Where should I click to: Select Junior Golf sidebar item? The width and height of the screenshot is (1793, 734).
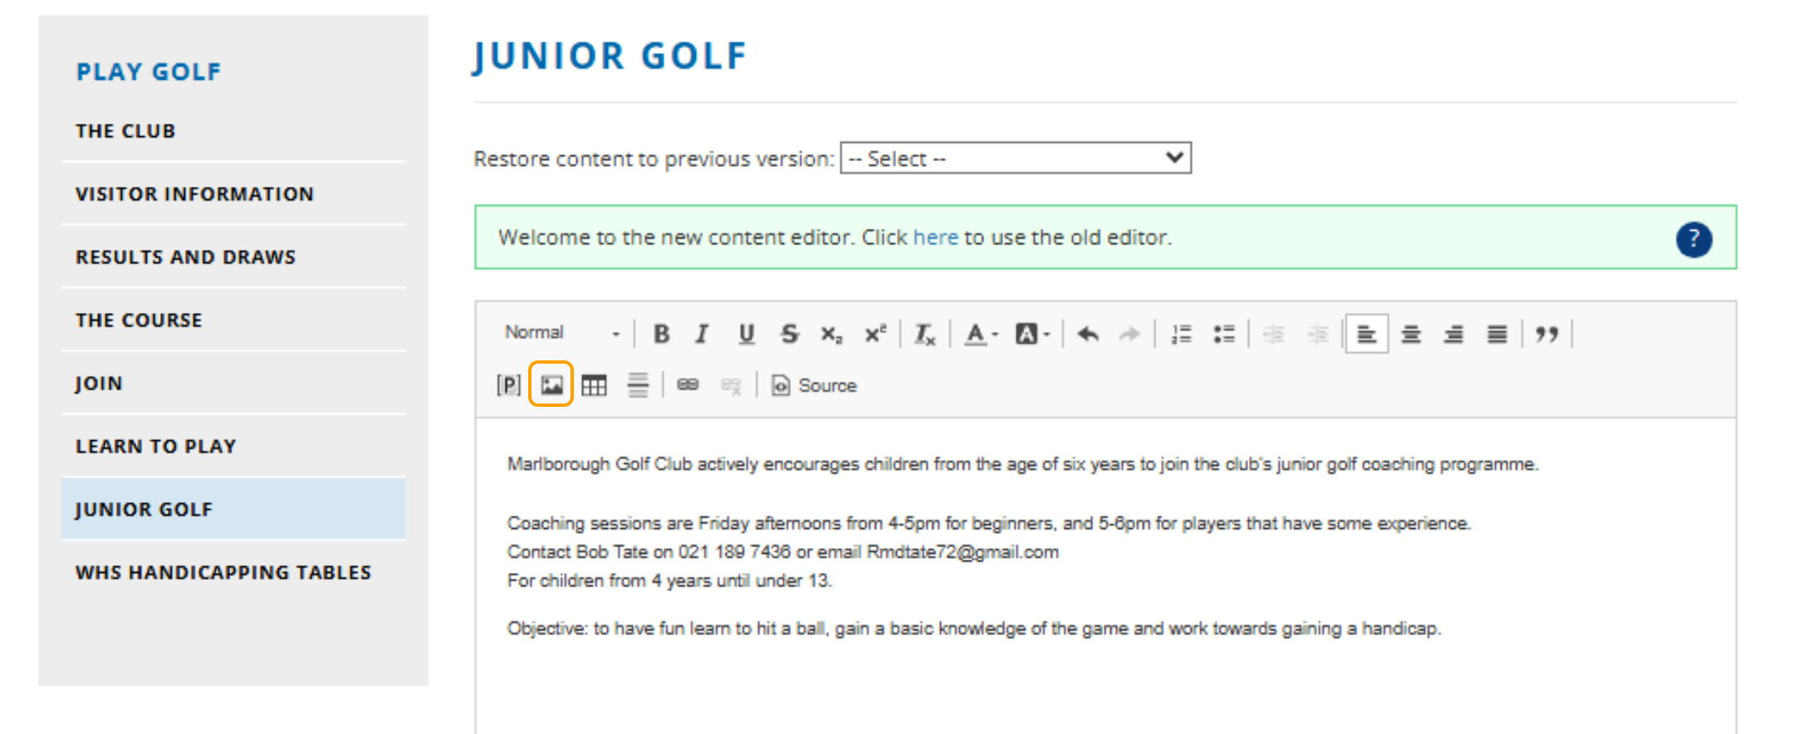[233, 509]
